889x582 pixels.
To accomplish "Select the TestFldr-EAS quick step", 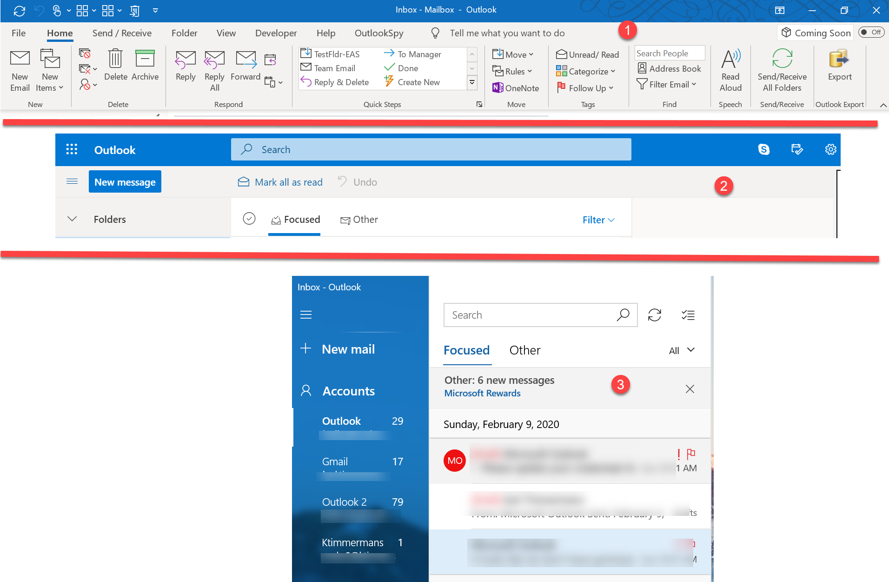I will [x=330, y=54].
